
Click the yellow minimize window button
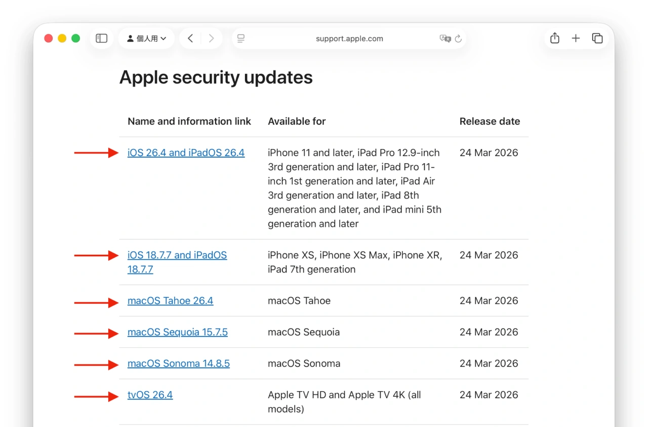pyautogui.click(x=62, y=38)
